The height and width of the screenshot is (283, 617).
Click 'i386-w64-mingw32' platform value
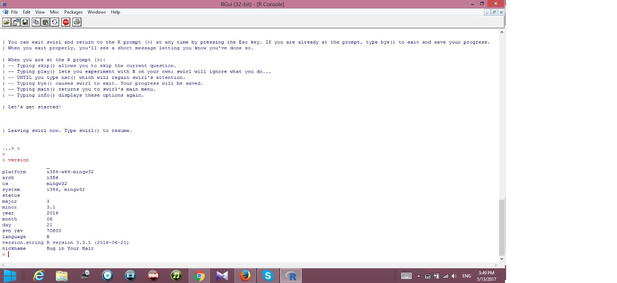[70, 172]
